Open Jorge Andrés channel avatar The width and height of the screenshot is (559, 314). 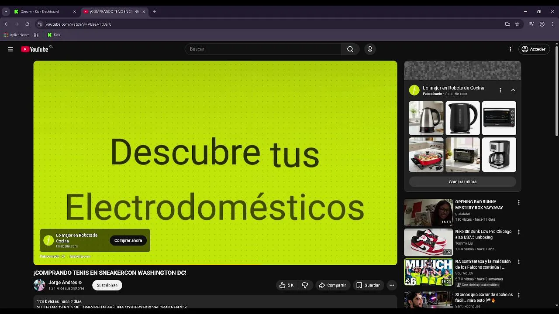pos(39,285)
